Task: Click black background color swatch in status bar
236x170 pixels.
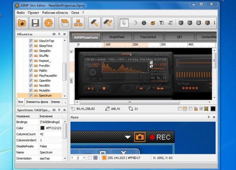Action: [x=213, y=109]
